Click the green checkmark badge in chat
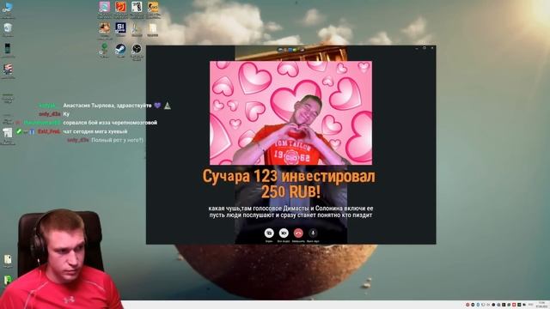 [x=19, y=131]
